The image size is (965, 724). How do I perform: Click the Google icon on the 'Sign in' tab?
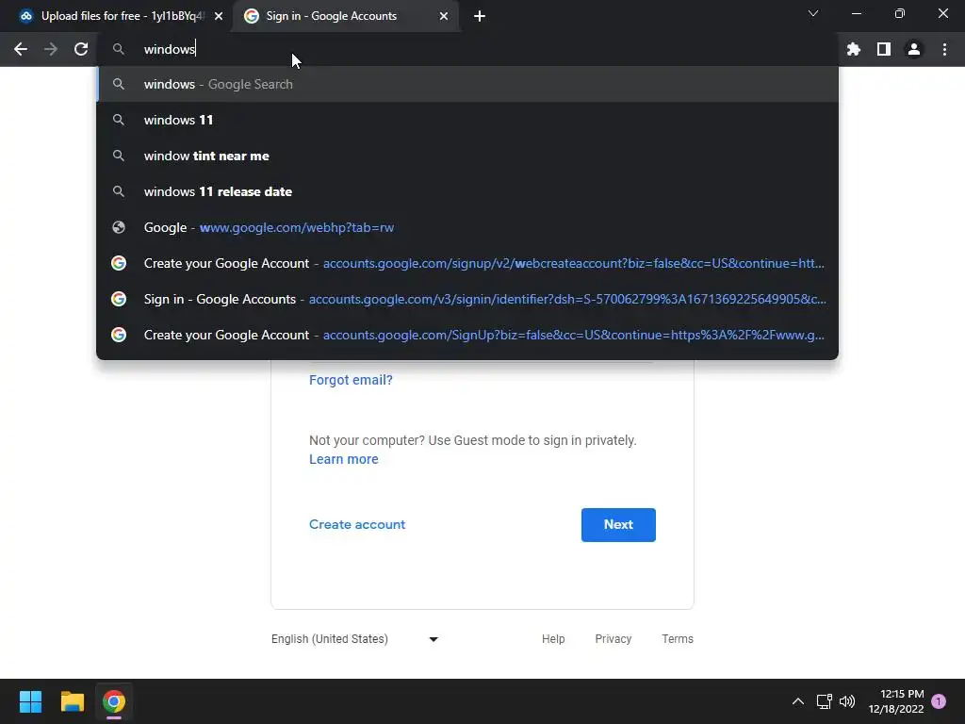tap(251, 16)
